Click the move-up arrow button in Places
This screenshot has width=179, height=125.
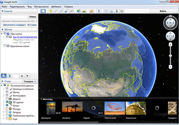22,76
